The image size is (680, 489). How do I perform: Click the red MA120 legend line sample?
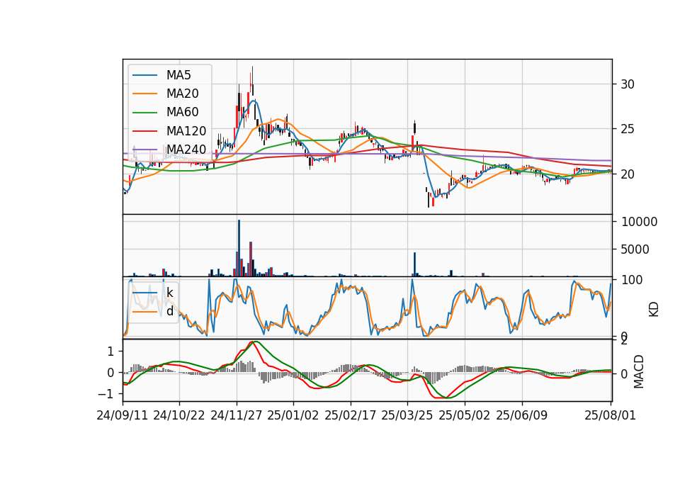[x=144, y=131]
